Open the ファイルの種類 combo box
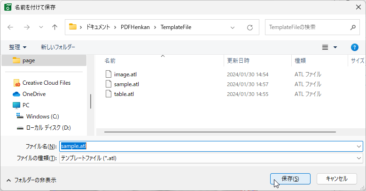366x191 pixels. pos(211,158)
